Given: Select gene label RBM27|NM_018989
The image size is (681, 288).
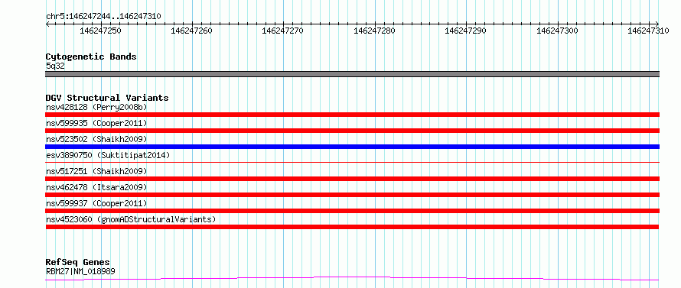Looking at the screenshot, I should 80,272.
